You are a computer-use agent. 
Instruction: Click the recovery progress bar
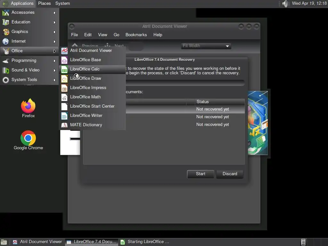pyautogui.click(x=185, y=83)
